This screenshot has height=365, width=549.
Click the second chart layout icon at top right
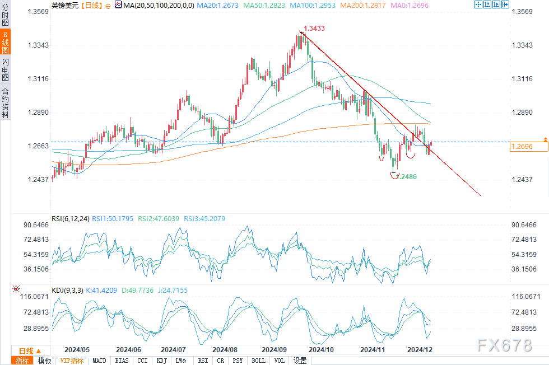tap(487, 4)
